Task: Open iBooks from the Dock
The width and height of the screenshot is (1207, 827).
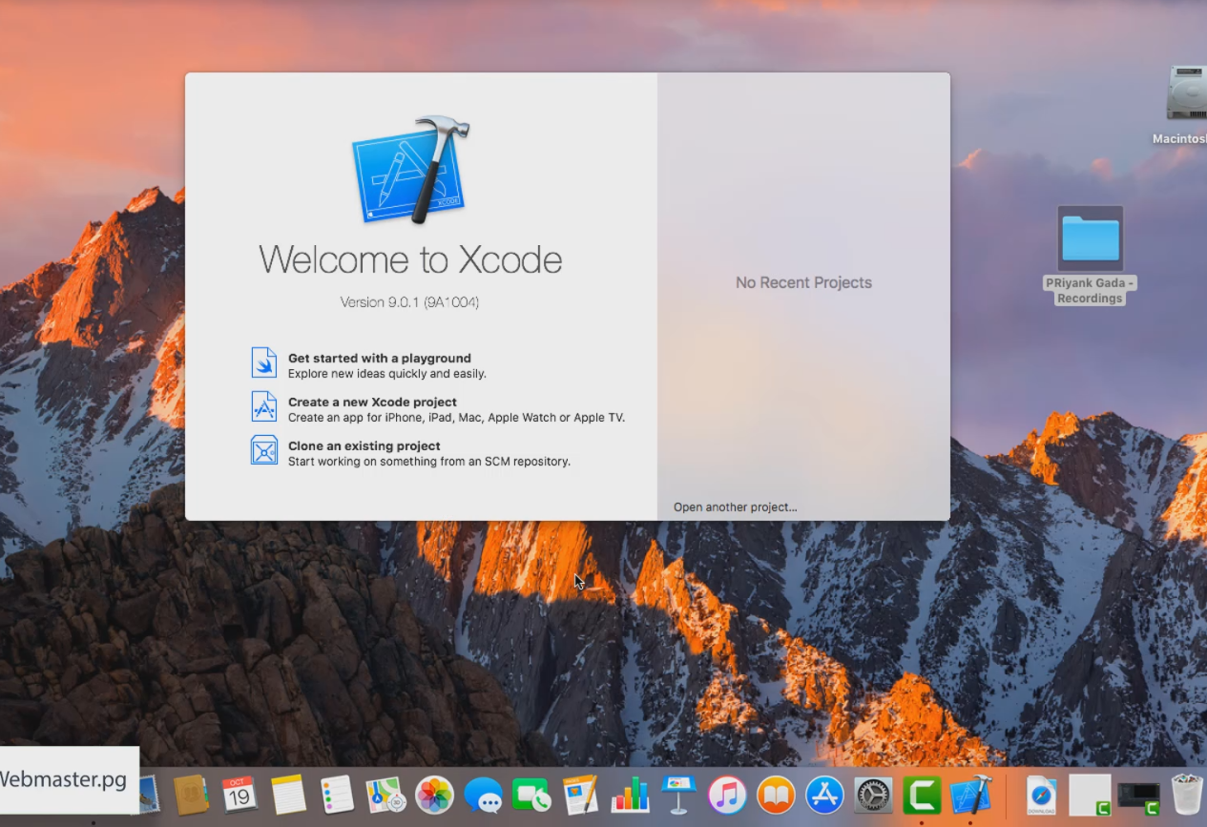Action: [x=776, y=795]
